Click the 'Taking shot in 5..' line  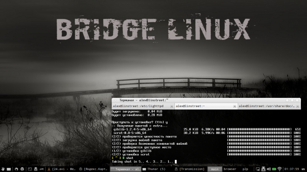pos(144,162)
